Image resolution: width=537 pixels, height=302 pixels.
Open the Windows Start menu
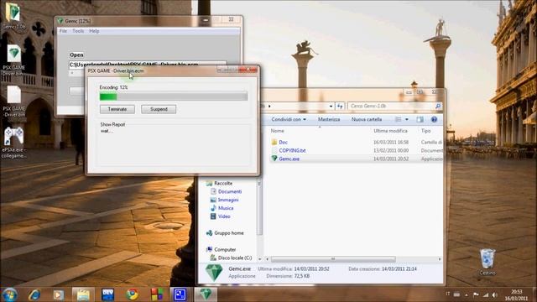(9, 294)
